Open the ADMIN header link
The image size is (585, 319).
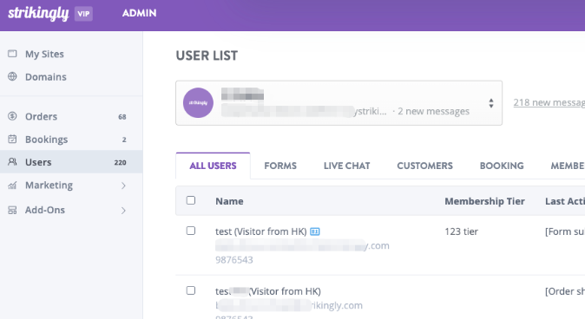point(139,13)
